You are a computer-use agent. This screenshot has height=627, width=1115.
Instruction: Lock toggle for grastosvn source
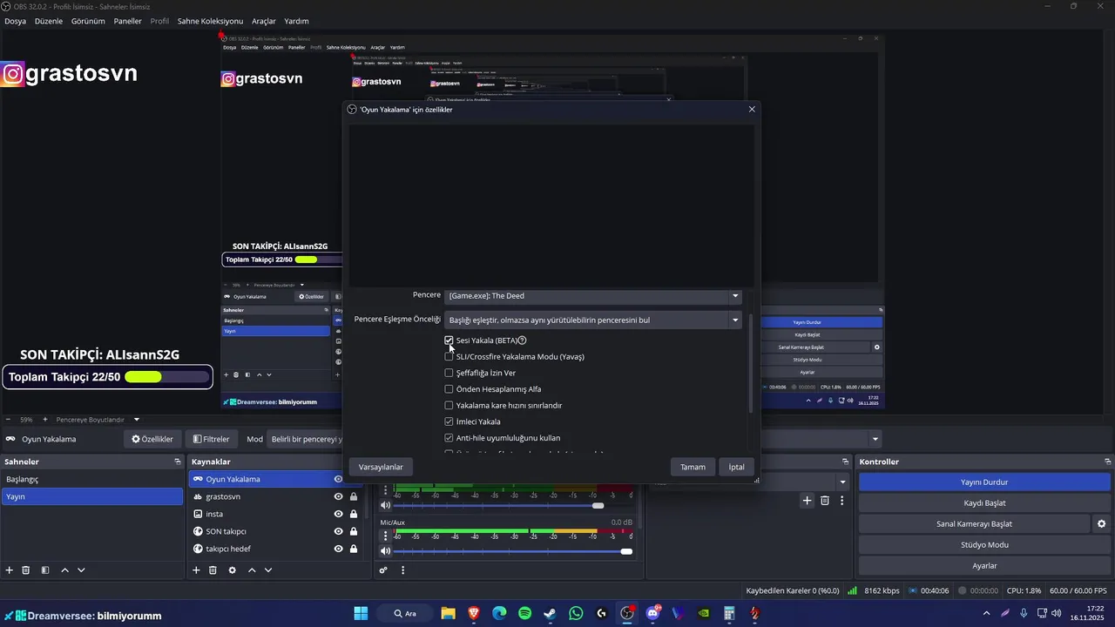pyautogui.click(x=354, y=496)
